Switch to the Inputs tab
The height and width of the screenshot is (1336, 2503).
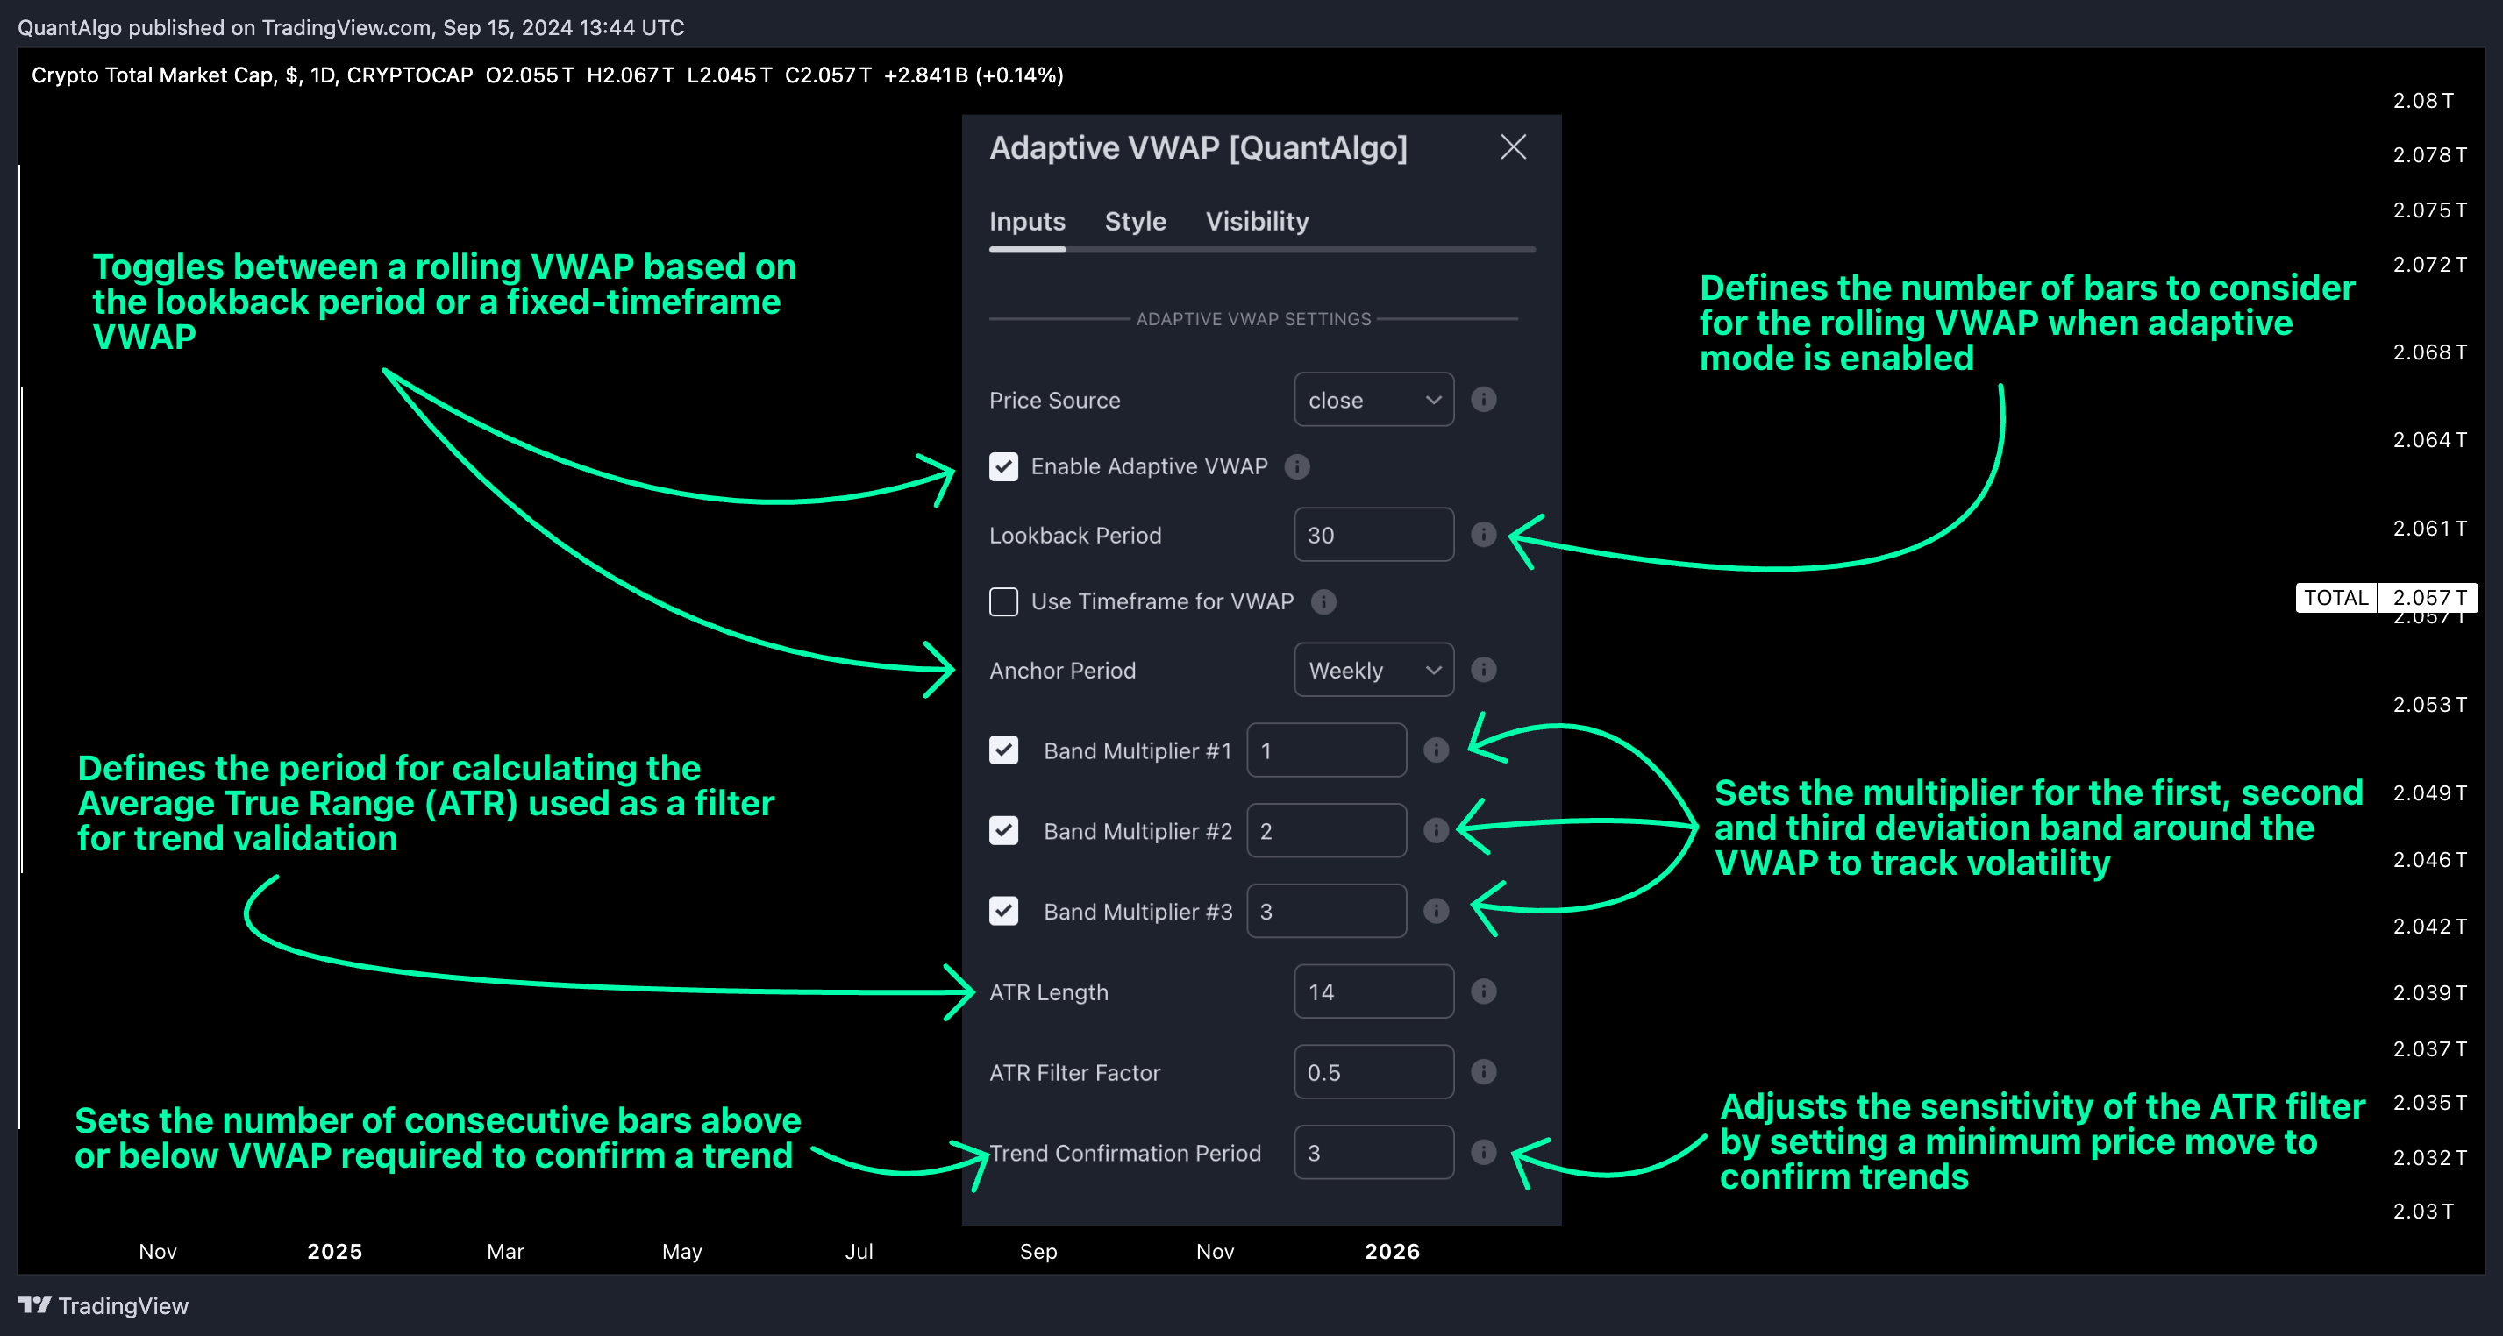pos(1027,222)
